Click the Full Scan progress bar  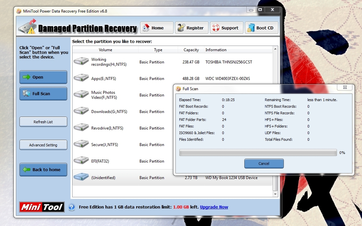pos(258,153)
